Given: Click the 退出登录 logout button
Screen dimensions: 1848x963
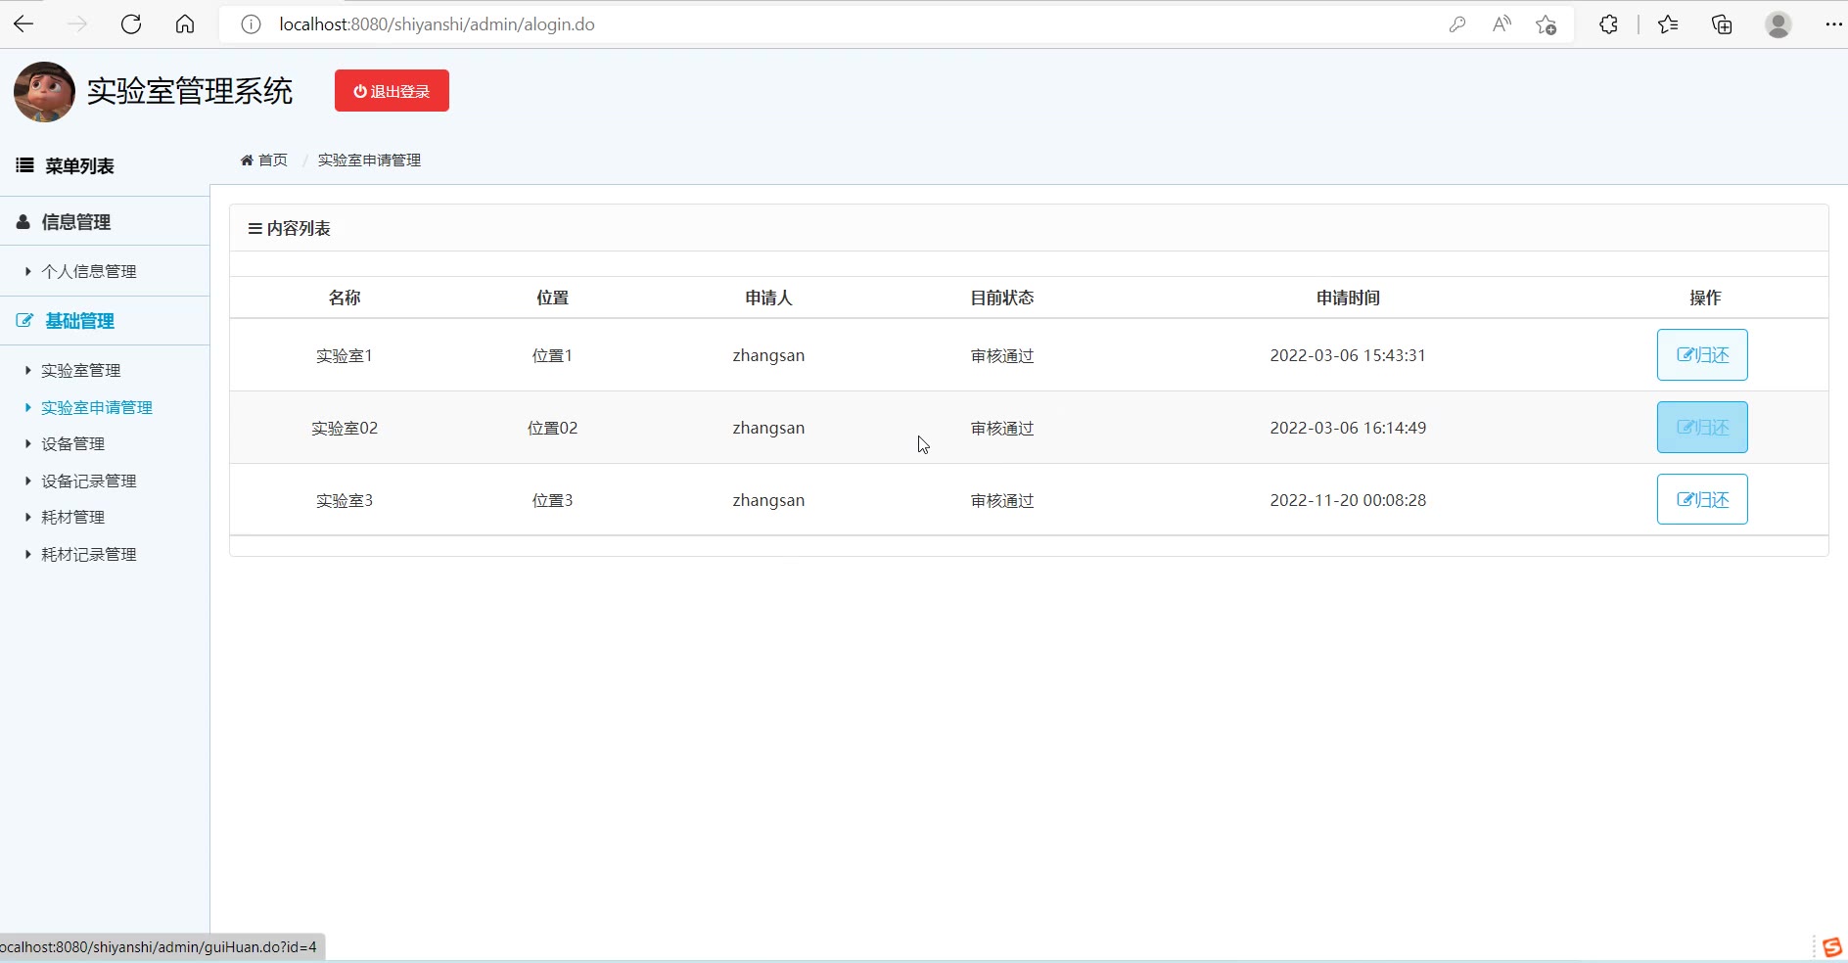Looking at the screenshot, I should pos(392,91).
